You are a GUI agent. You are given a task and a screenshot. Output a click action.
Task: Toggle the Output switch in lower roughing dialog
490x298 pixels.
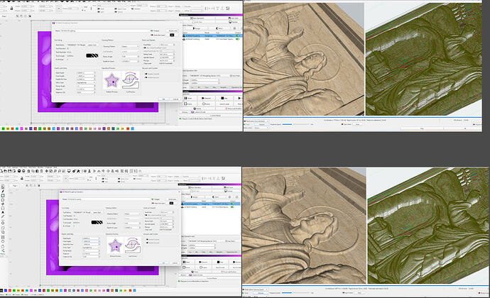tap(152, 199)
